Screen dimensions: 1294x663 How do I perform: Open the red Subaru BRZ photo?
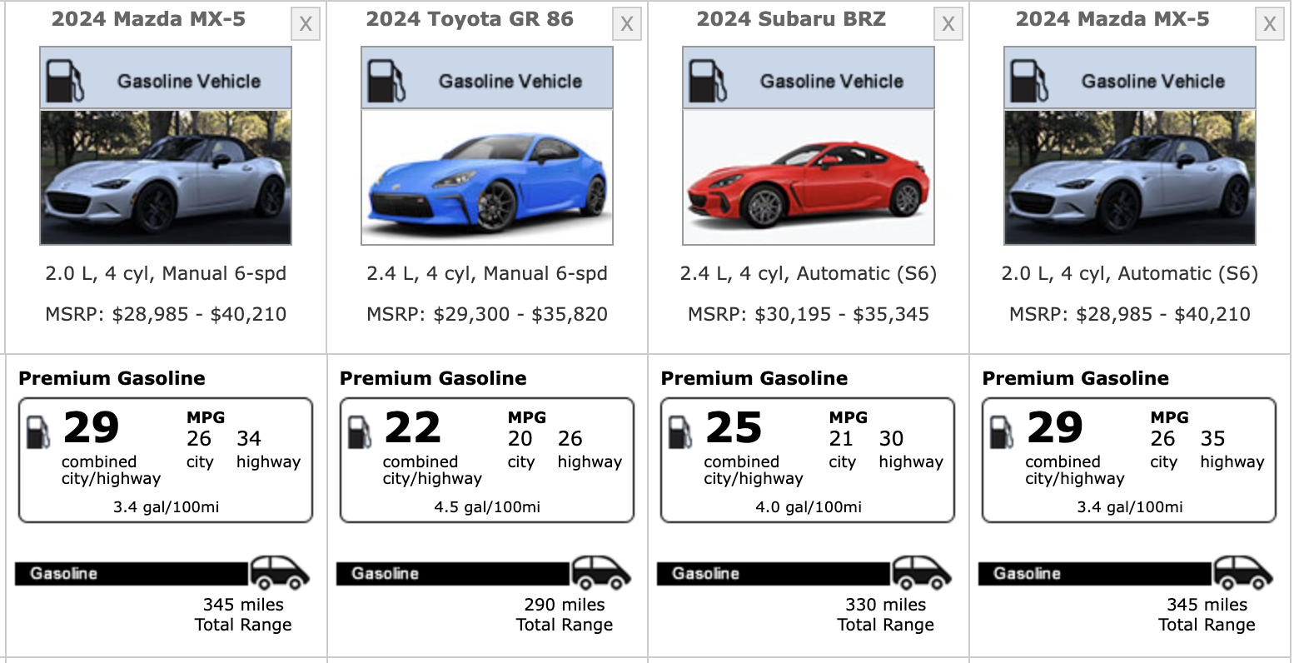coord(809,177)
